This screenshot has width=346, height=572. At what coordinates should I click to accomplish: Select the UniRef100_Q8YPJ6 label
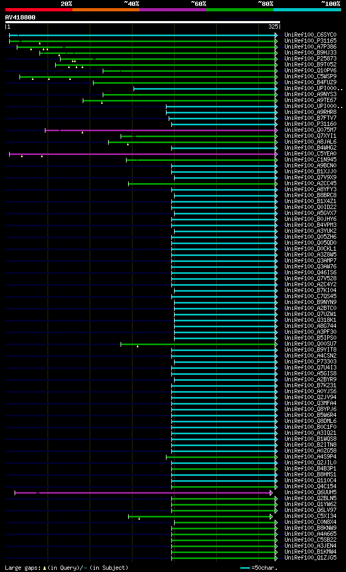click(311, 409)
